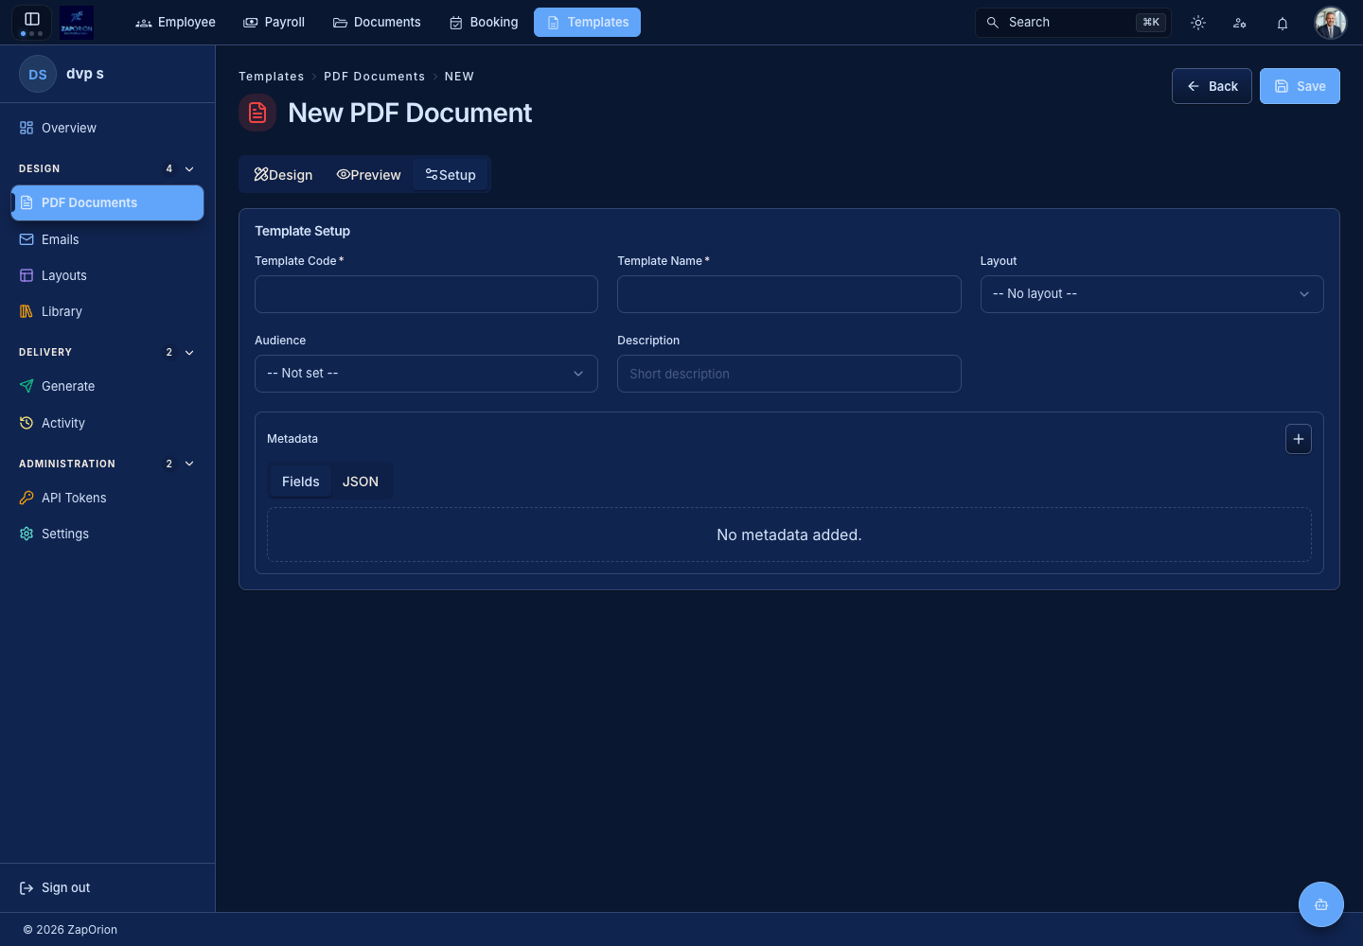1363x946 pixels.
Task: Open the chatbot assistant button
Action: click(x=1321, y=904)
